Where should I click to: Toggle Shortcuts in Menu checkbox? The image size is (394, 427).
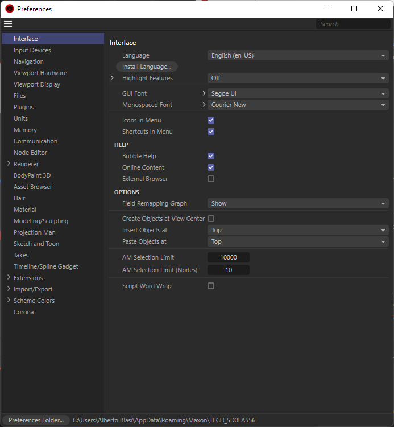tap(211, 132)
